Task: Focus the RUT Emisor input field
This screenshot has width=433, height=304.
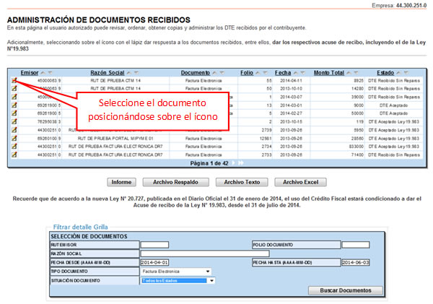Action: [154, 245]
